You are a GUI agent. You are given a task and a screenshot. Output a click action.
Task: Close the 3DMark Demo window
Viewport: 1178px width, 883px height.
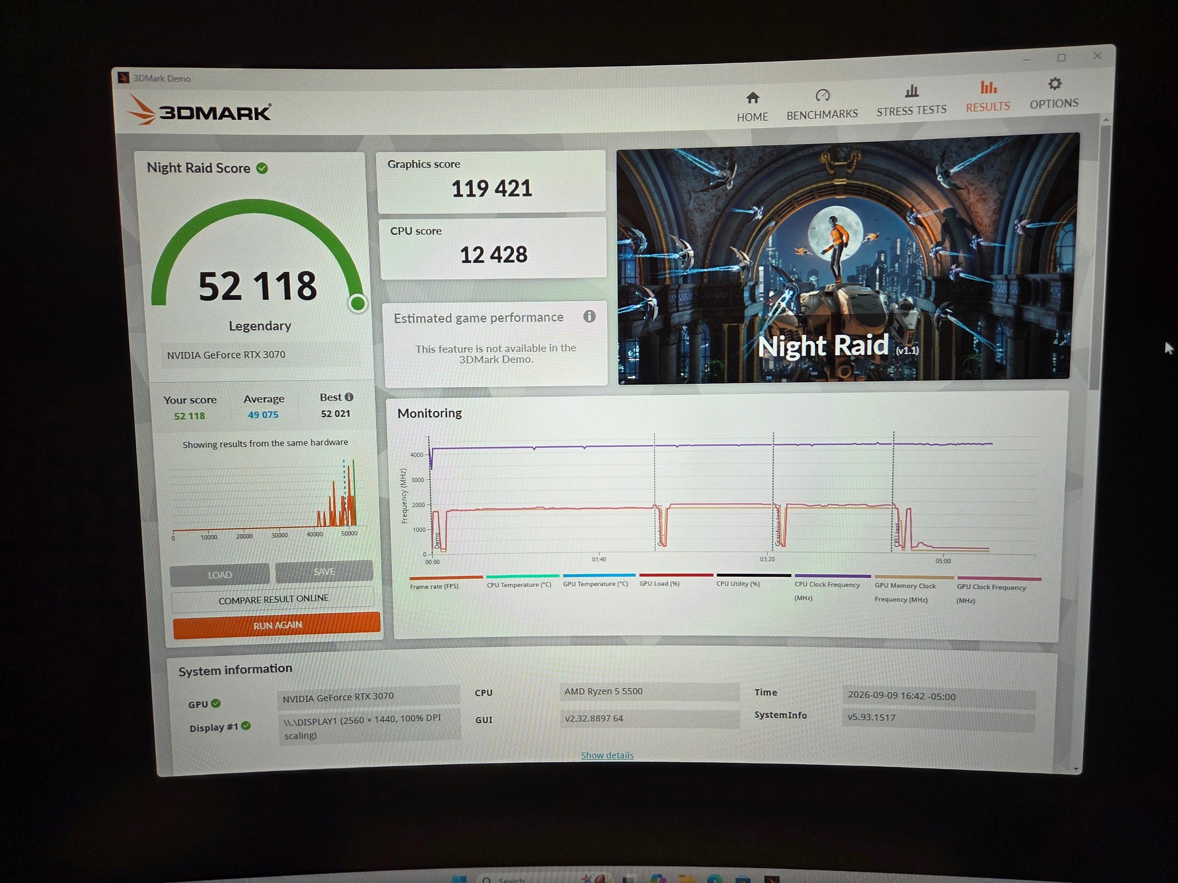(1097, 56)
